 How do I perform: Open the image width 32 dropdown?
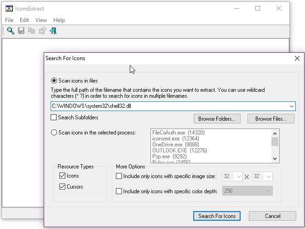coord(238,176)
